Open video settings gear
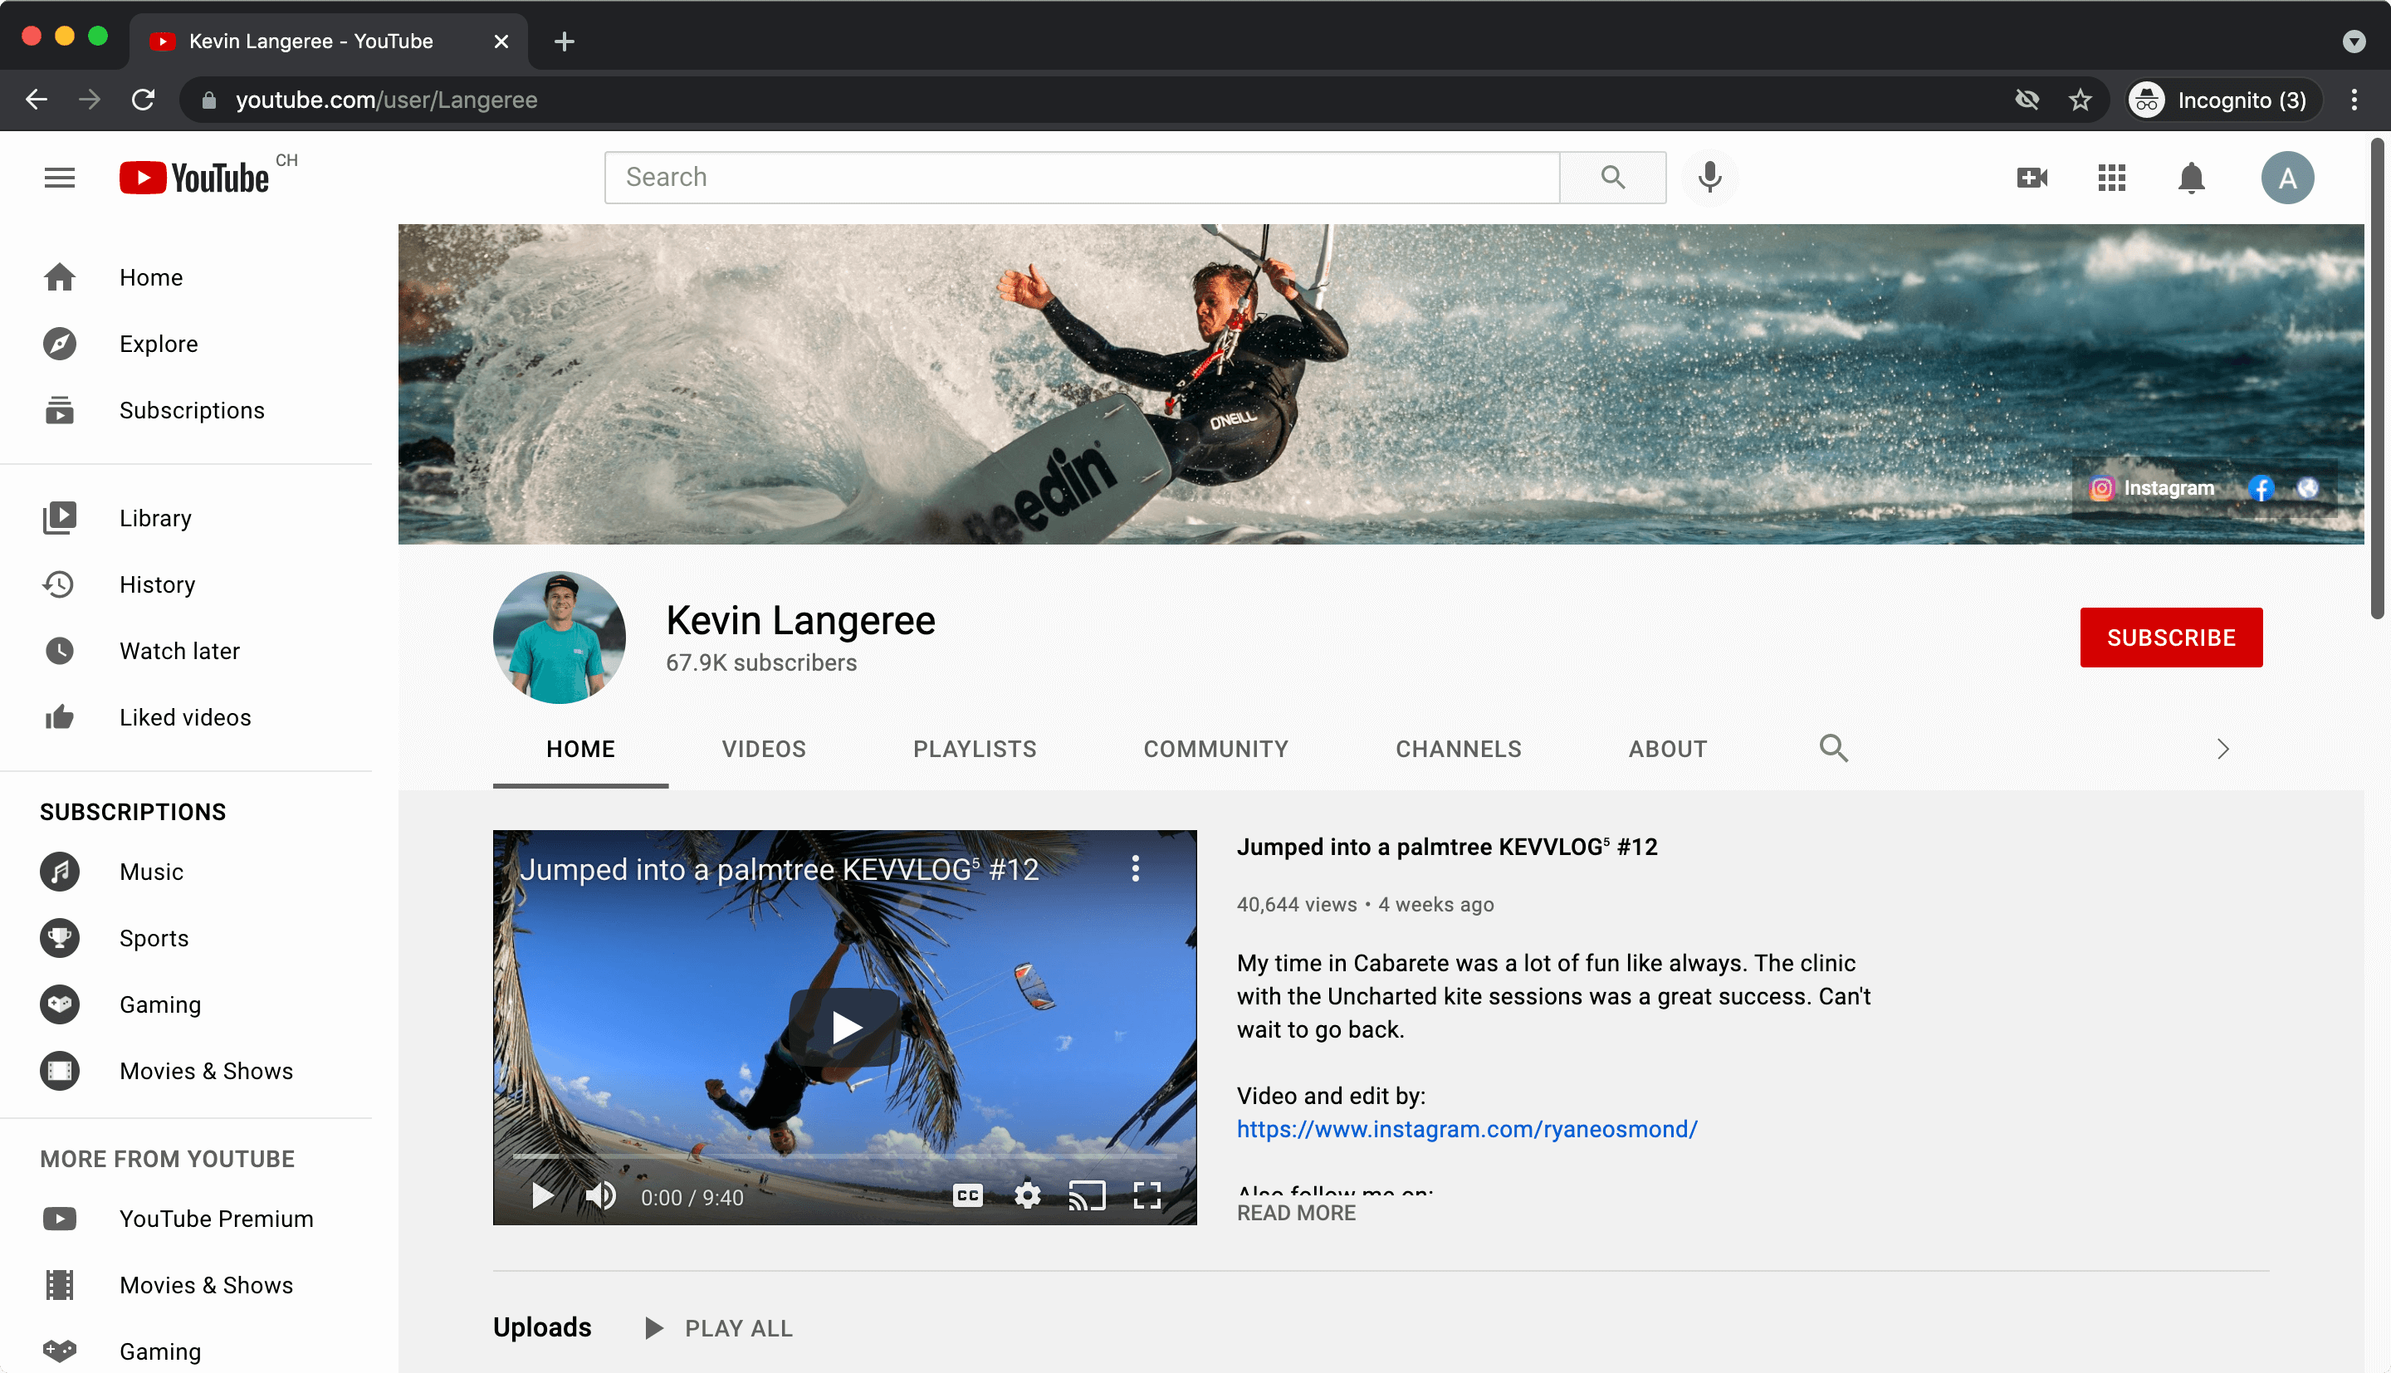 (x=1027, y=1195)
